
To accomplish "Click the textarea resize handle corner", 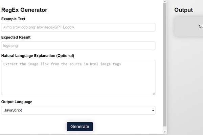I will [x=154, y=93].
